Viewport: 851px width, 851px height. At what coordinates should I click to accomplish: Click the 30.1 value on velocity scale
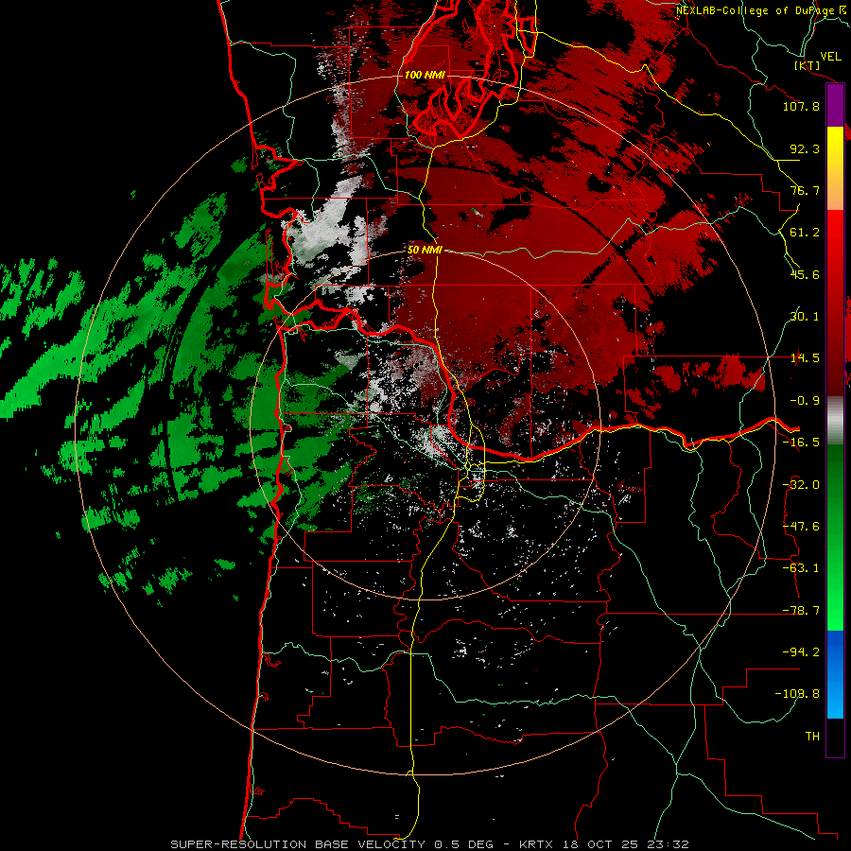(805, 317)
